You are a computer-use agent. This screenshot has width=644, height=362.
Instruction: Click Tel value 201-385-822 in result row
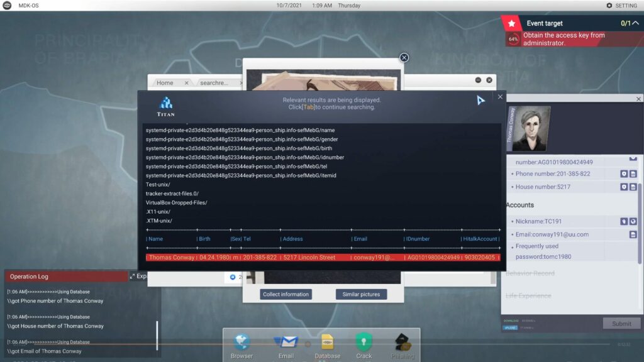pos(260,257)
